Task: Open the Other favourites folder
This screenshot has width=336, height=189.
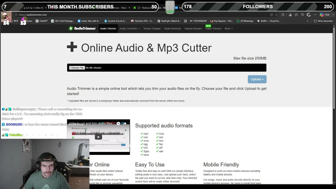Action: click(x=323, y=21)
